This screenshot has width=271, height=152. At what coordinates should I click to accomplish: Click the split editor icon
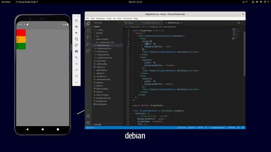239,23
